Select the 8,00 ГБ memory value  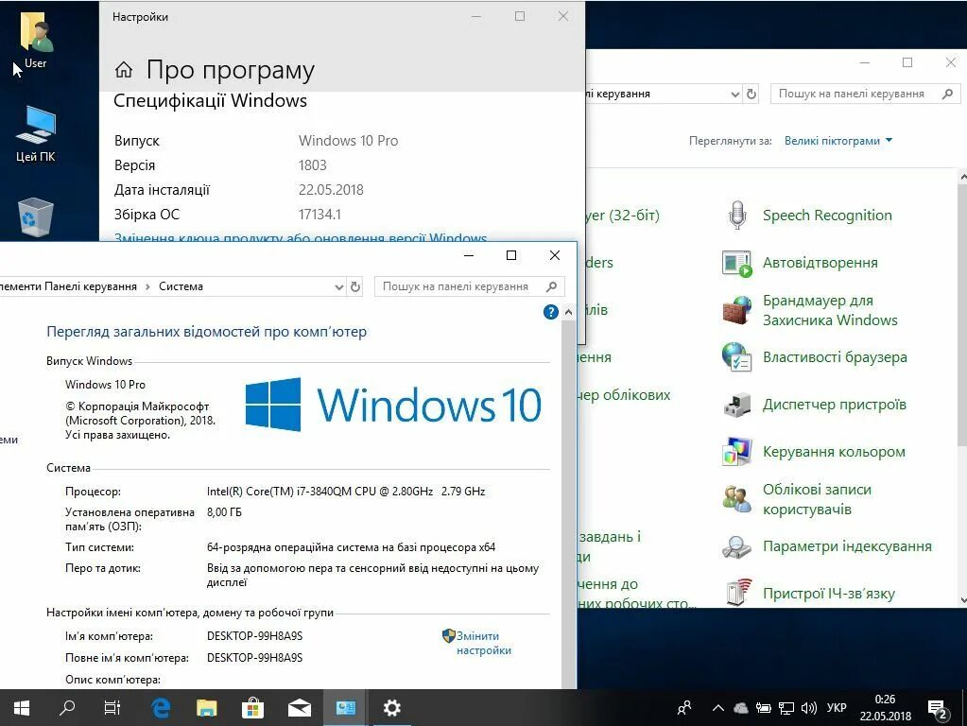coord(224,512)
